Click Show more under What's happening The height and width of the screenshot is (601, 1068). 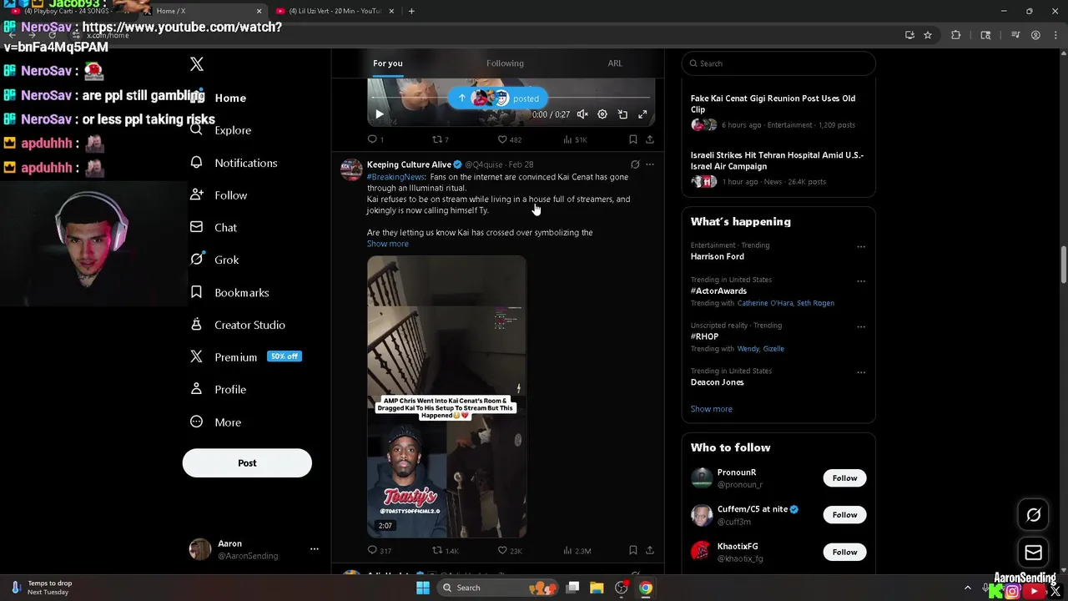coord(712,409)
